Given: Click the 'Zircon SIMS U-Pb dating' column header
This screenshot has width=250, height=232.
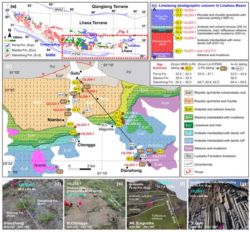Looking at the screenshot, I should 183,66.
